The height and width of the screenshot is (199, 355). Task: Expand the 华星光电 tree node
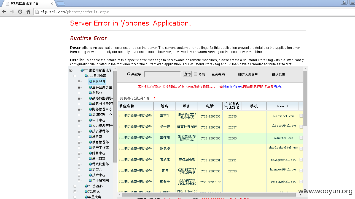(x=75, y=197)
